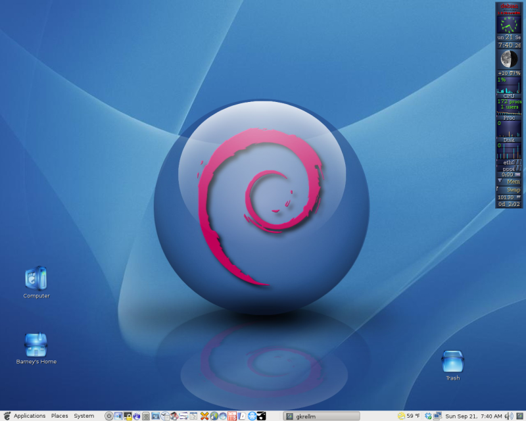The width and height of the screenshot is (526, 421).
Task: Click the moon phase image in gkrellm
Action: (x=509, y=59)
